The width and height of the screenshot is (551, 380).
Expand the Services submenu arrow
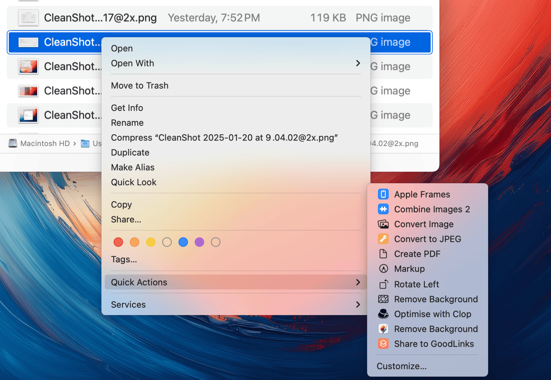358,304
